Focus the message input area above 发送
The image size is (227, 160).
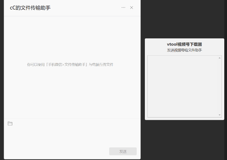pos(72,136)
